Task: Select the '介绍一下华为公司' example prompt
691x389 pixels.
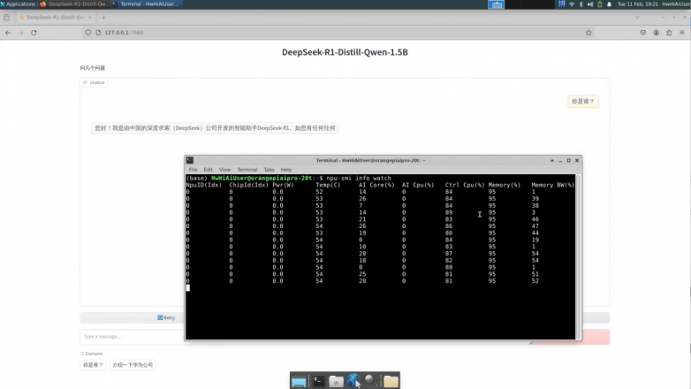Action: coord(133,364)
